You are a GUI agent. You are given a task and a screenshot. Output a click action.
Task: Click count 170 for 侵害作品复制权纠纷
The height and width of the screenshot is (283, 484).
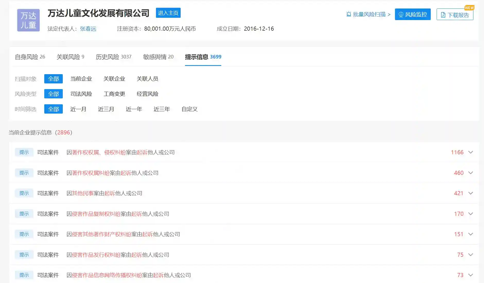pos(459,214)
